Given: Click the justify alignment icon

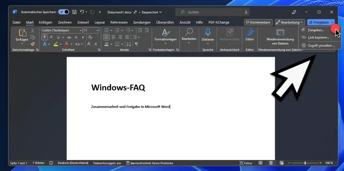Looking at the screenshot, I should pos(127,37).
